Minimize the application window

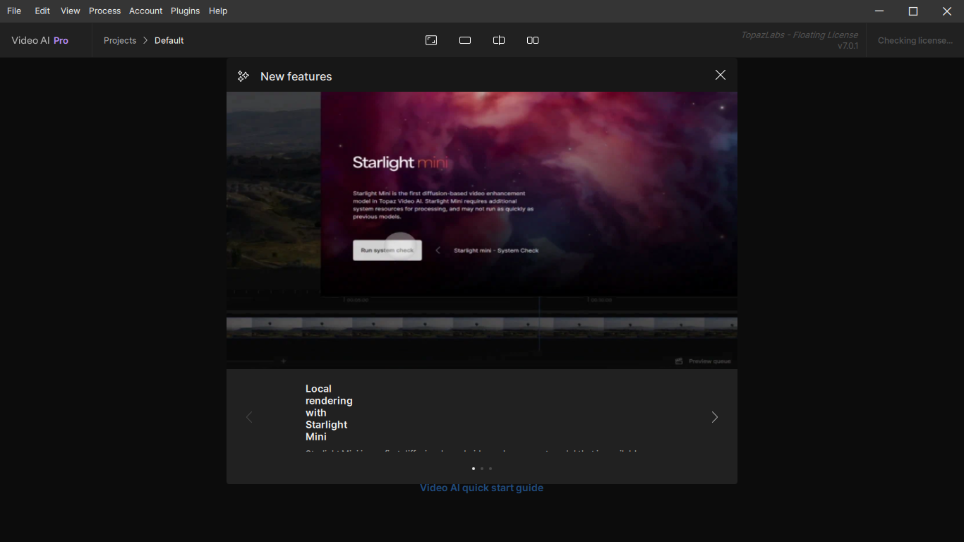click(x=879, y=11)
